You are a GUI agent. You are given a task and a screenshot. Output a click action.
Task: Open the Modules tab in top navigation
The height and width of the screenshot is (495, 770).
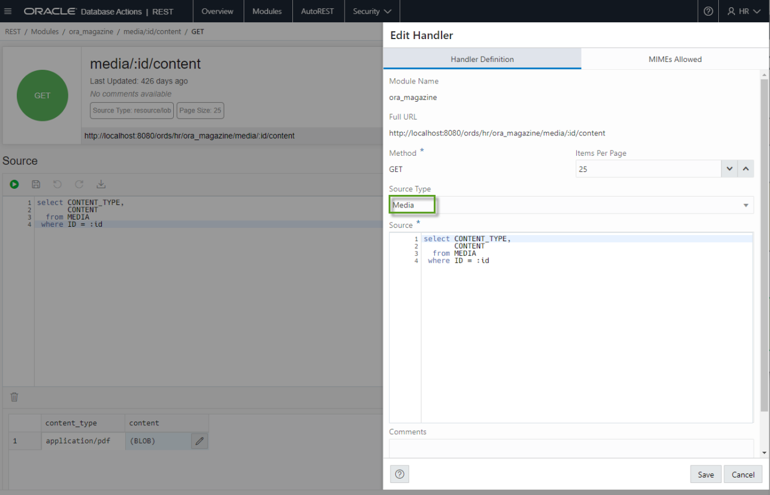click(x=266, y=11)
